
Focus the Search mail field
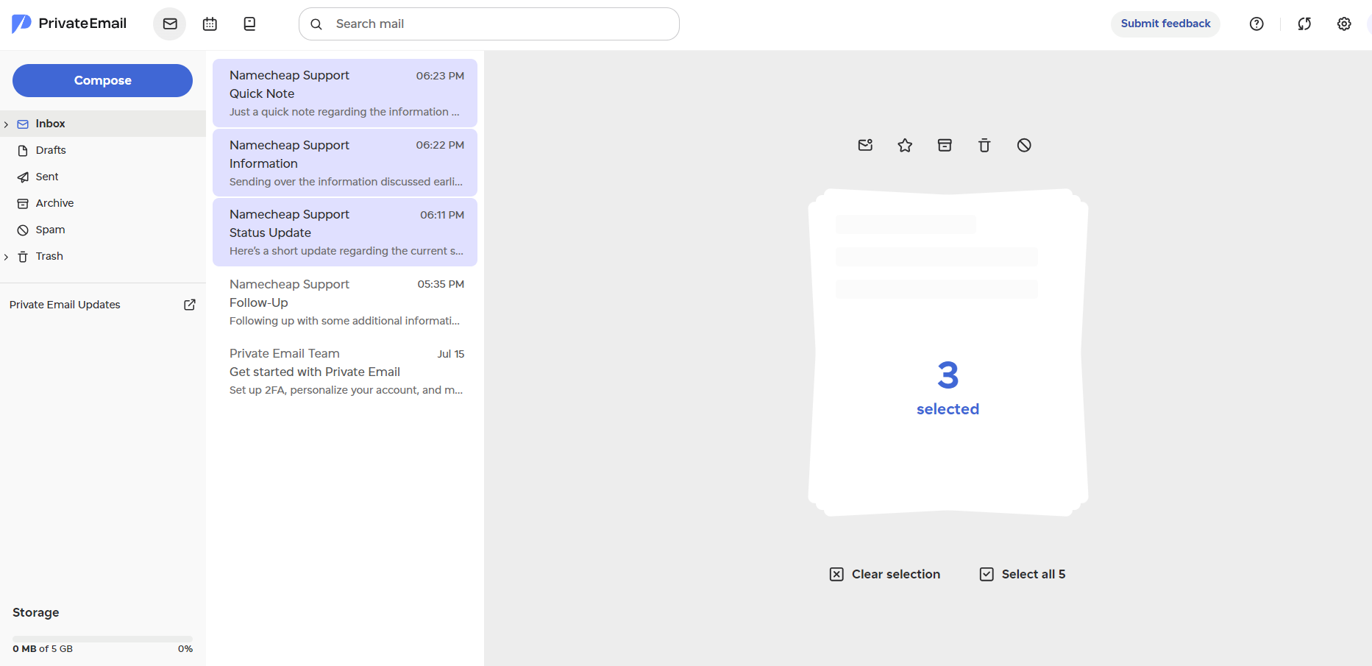488,24
